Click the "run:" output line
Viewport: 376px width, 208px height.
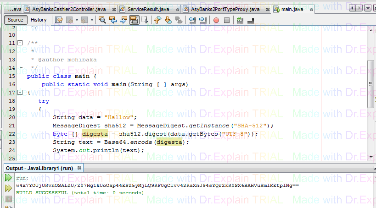(22, 178)
